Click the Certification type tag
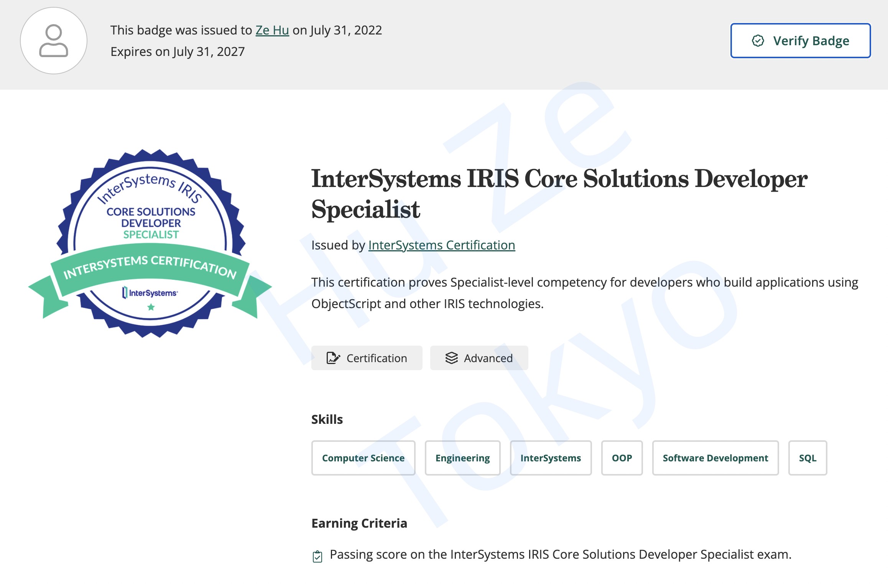This screenshot has height=584, width=888. click(x=367, y=358)
